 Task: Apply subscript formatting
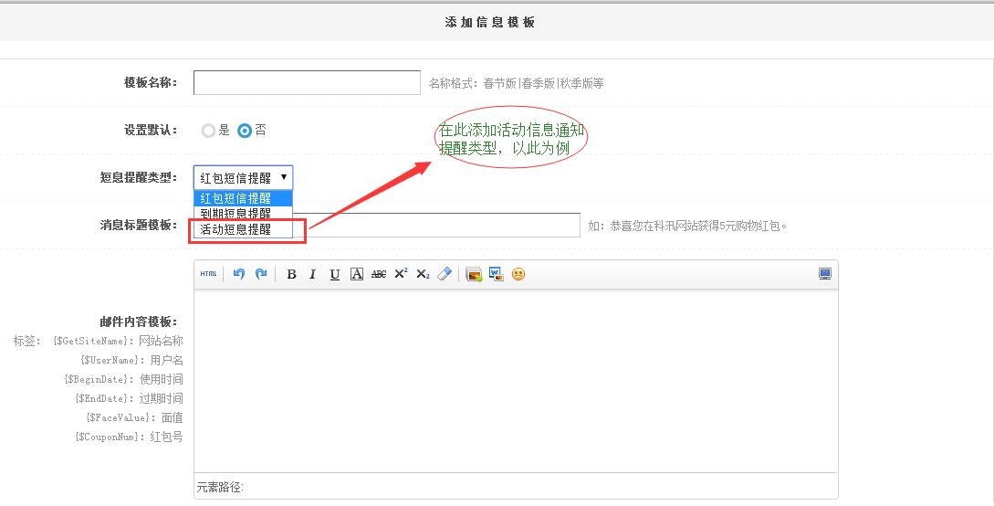423,274
